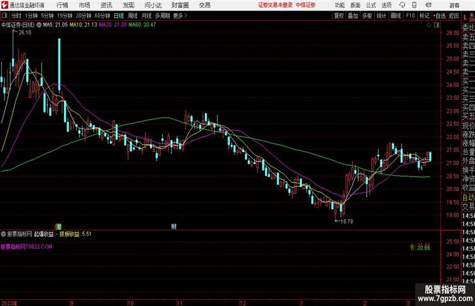
Task: Open the 问小达 menu
Action: [153, 5]
